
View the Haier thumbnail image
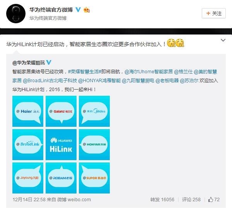click(28, 111)
